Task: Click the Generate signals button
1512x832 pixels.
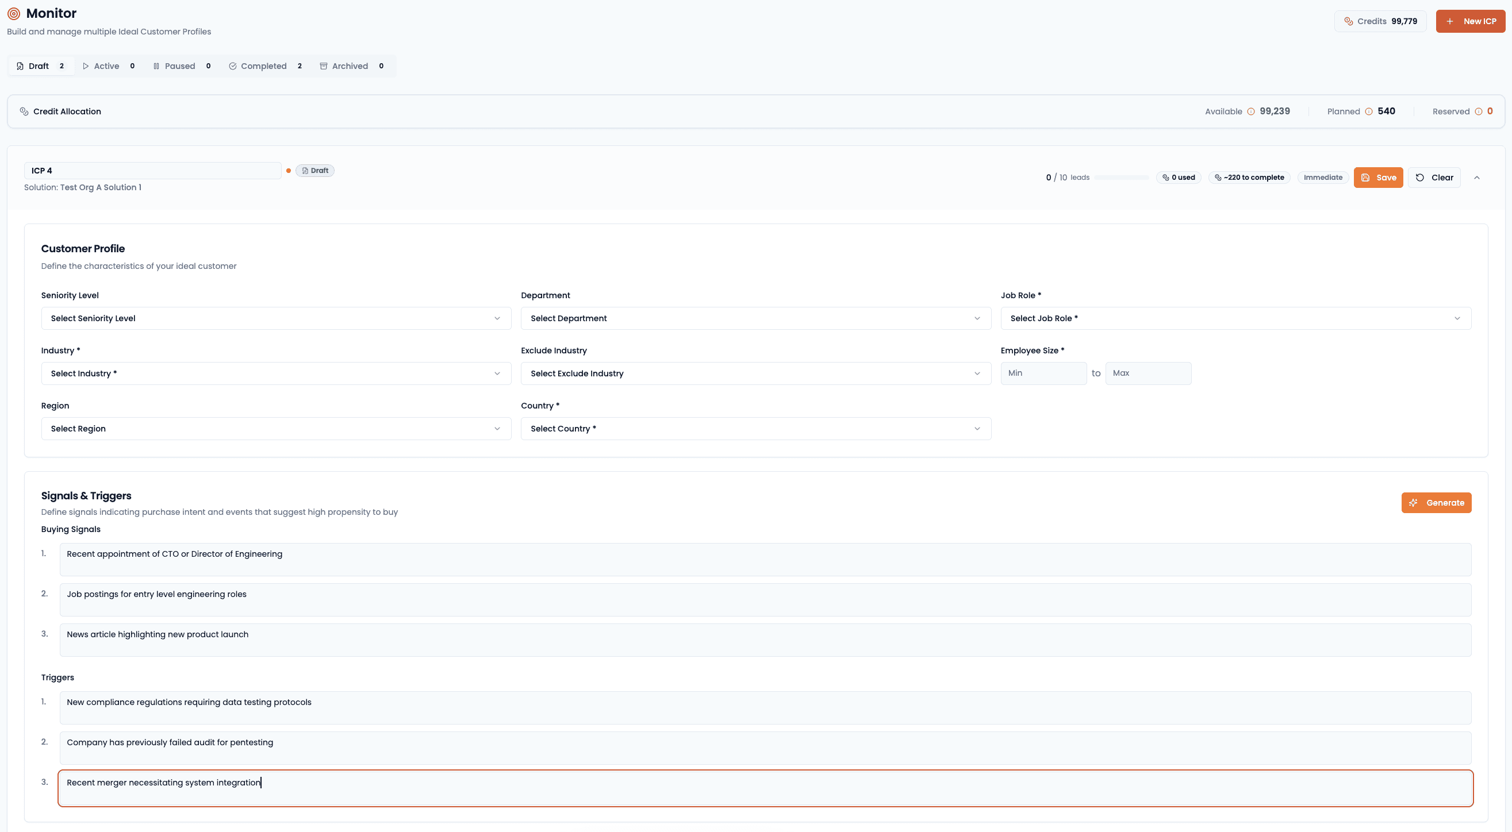Action: [1436, 502]
